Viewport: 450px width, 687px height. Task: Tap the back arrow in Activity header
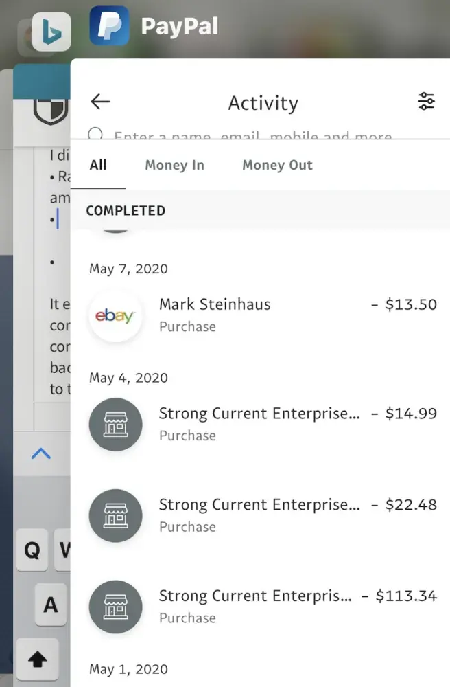click(x=100, y=102)
